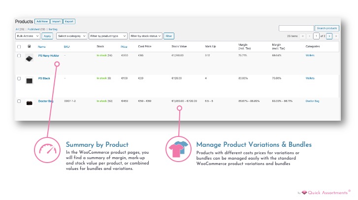The width and height of the screenshot is (358, 200).
Task: Open the Doctor Bag category link
Action: click(x=312, y=101)
